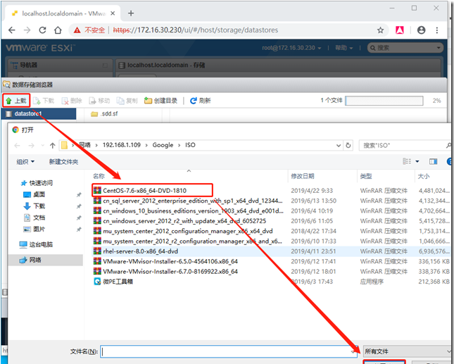Click the 上载 upload button

pyautogui.click(x=16, y=101)
